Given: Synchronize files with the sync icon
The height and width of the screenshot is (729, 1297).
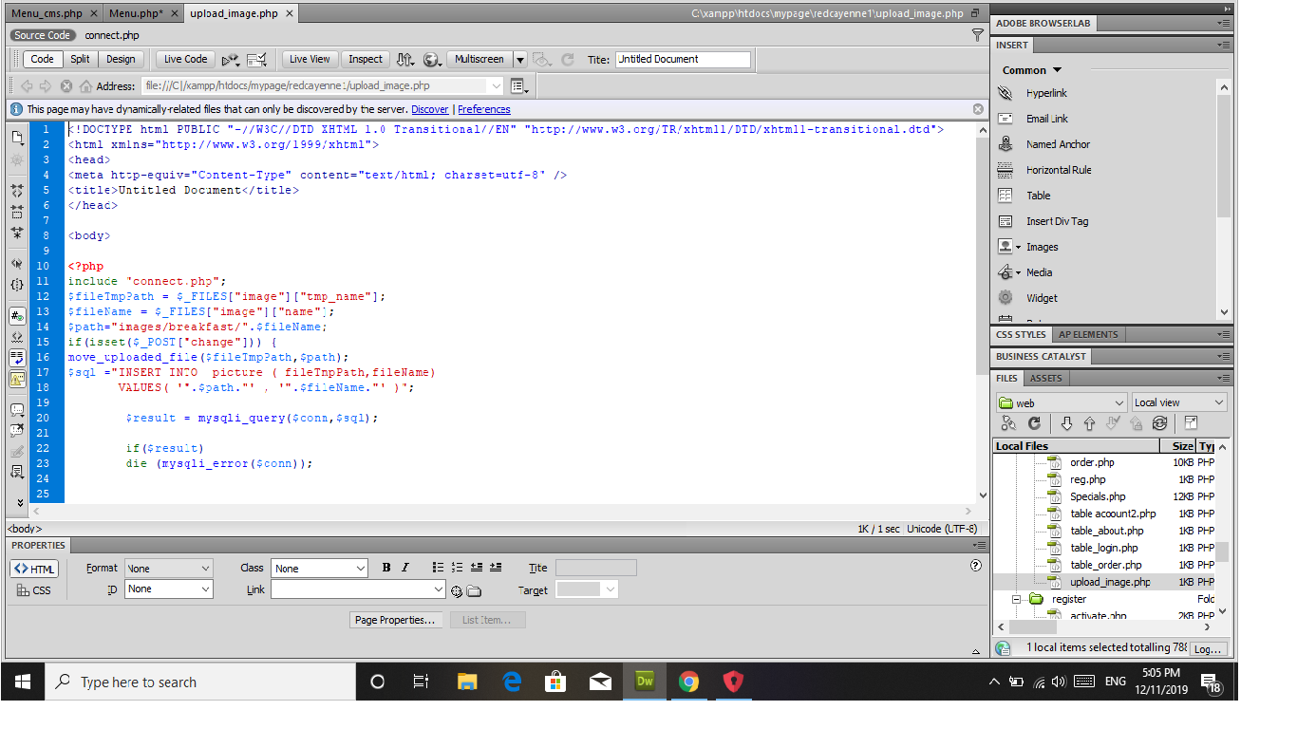Looking at the screenshot, I should click(1159, 423).
